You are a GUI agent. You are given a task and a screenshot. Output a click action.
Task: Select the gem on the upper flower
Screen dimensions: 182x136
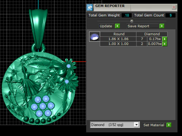(x=68, y=66)
